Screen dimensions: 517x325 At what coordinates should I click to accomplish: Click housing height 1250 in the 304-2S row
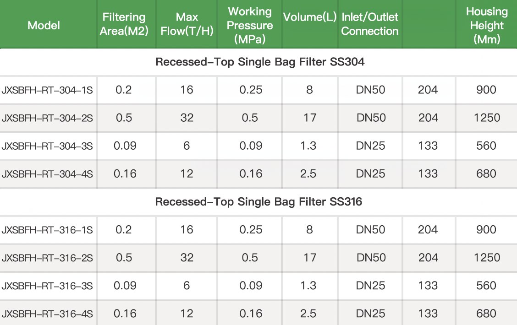point(487,118)
